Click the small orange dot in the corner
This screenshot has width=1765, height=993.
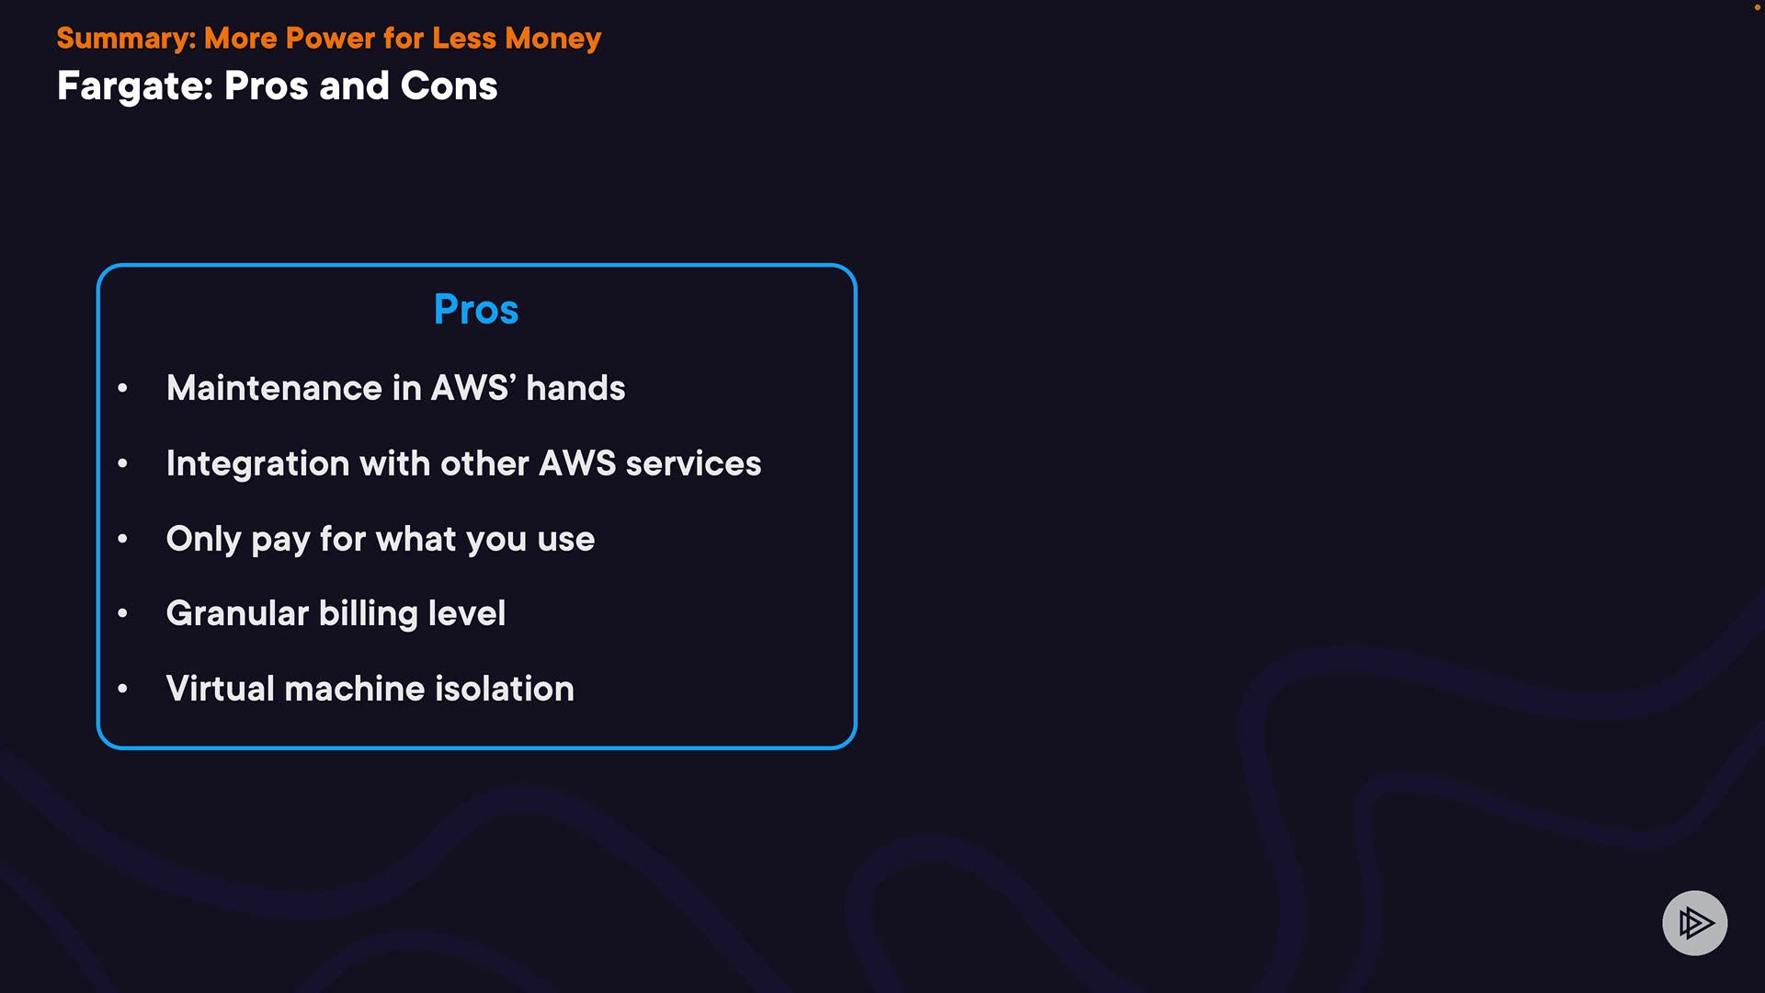pos(1757,7)
